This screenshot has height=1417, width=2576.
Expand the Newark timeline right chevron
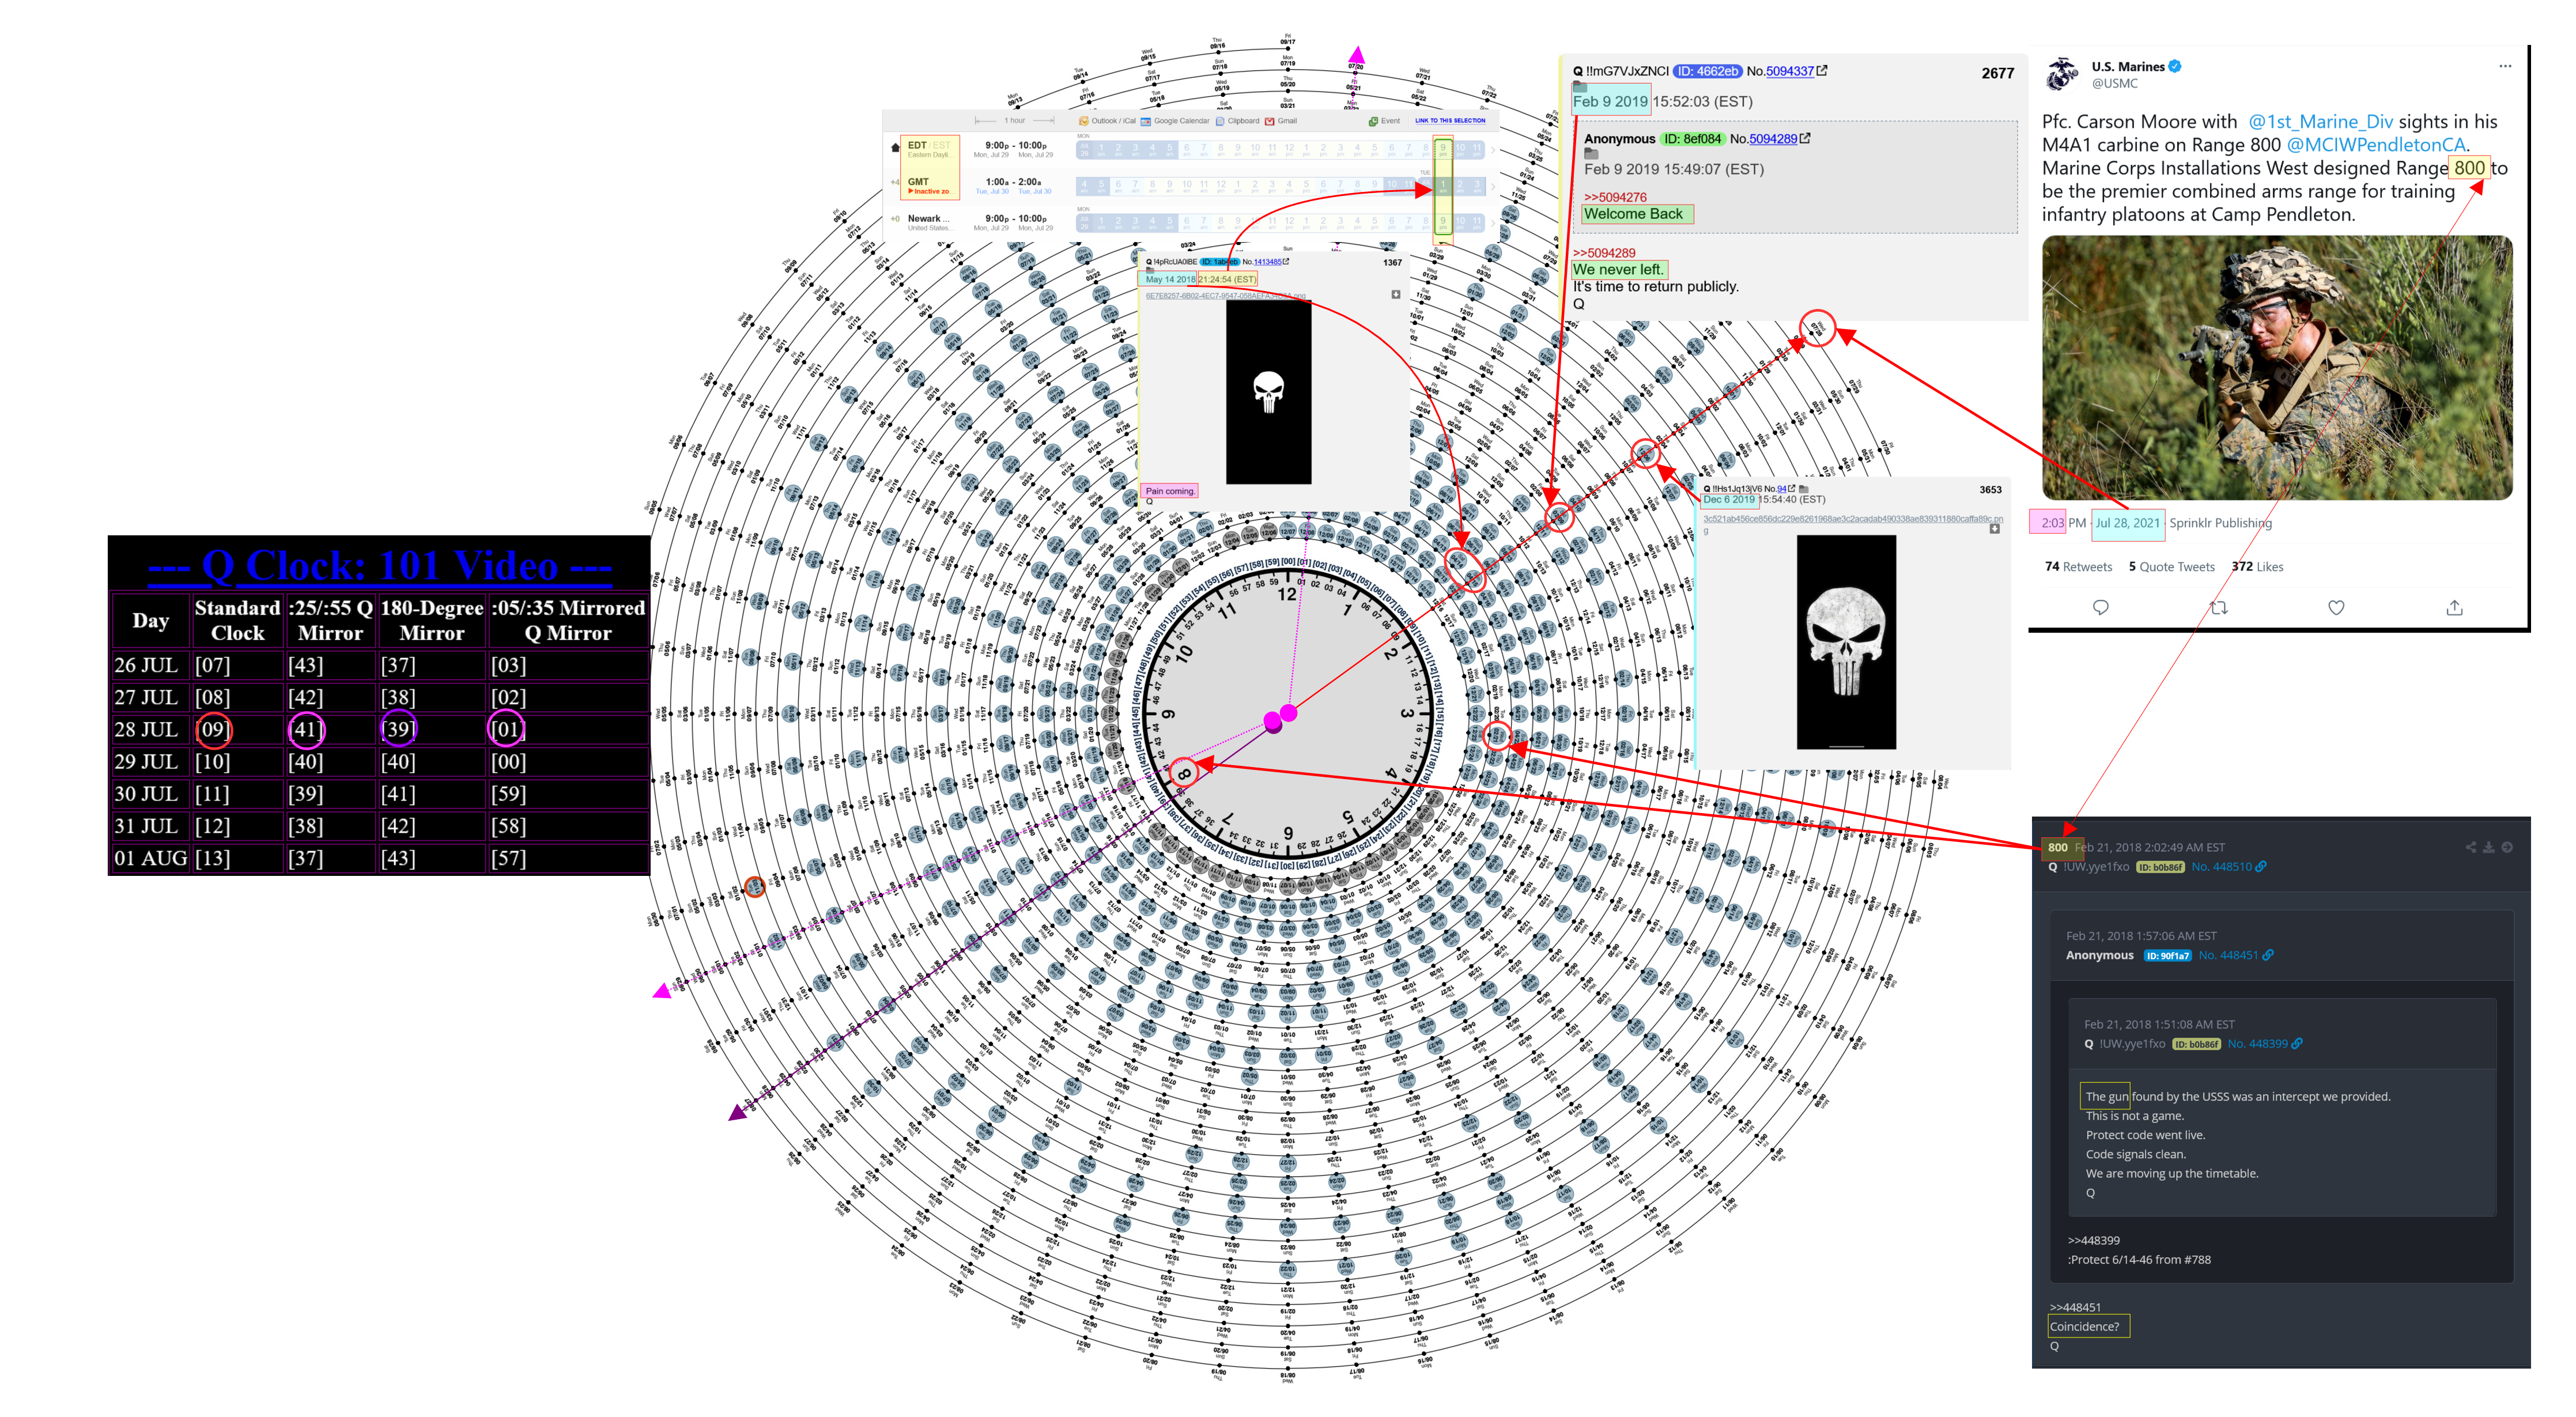click(1493, 222)
